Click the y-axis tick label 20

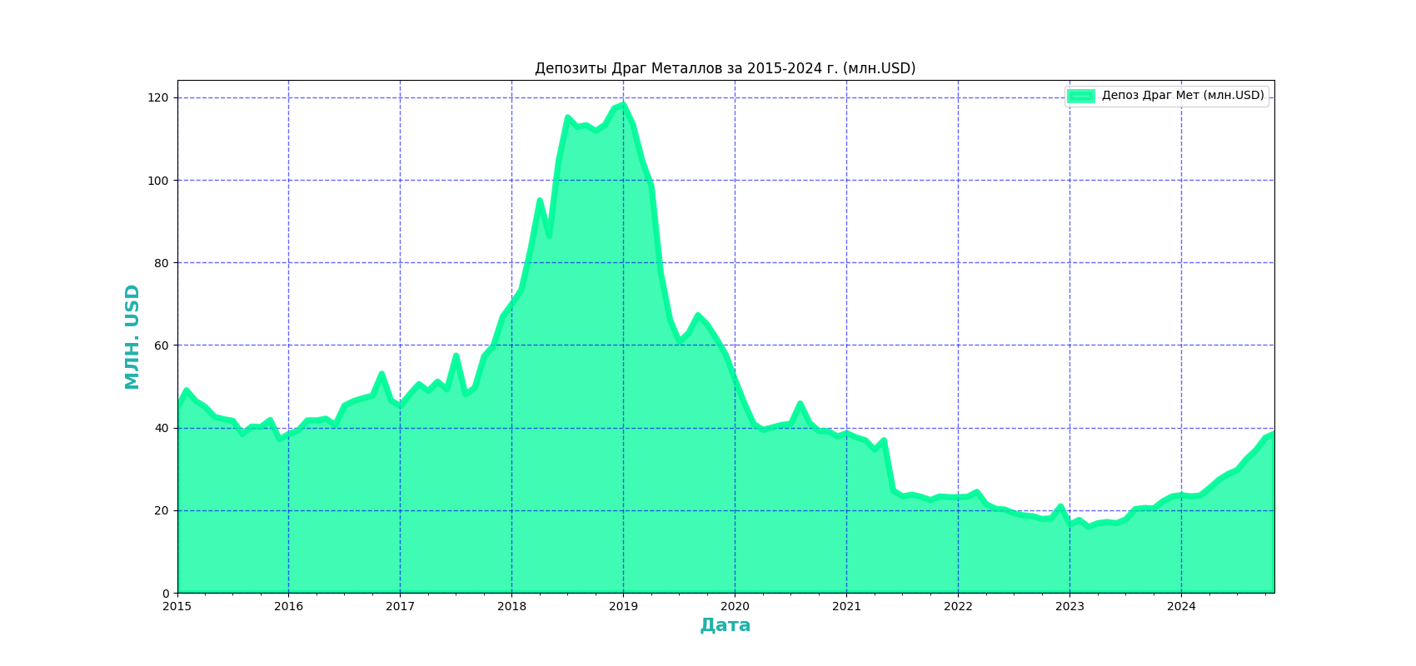(162, 511)
